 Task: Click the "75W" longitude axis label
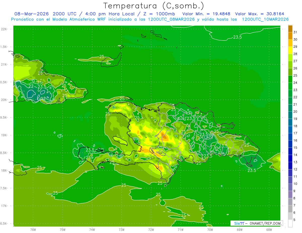[x=63, y=230]
